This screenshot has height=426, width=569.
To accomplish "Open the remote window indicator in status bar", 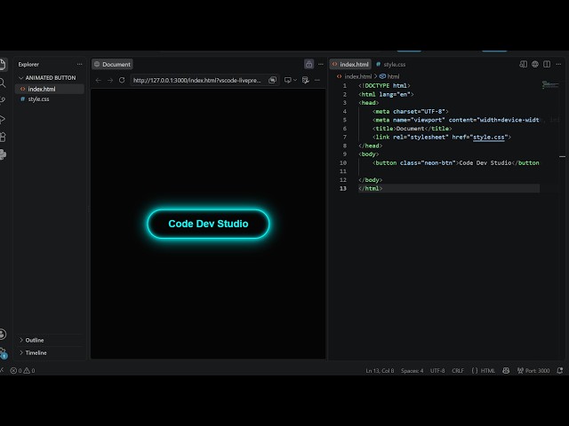I will [2, 370].
